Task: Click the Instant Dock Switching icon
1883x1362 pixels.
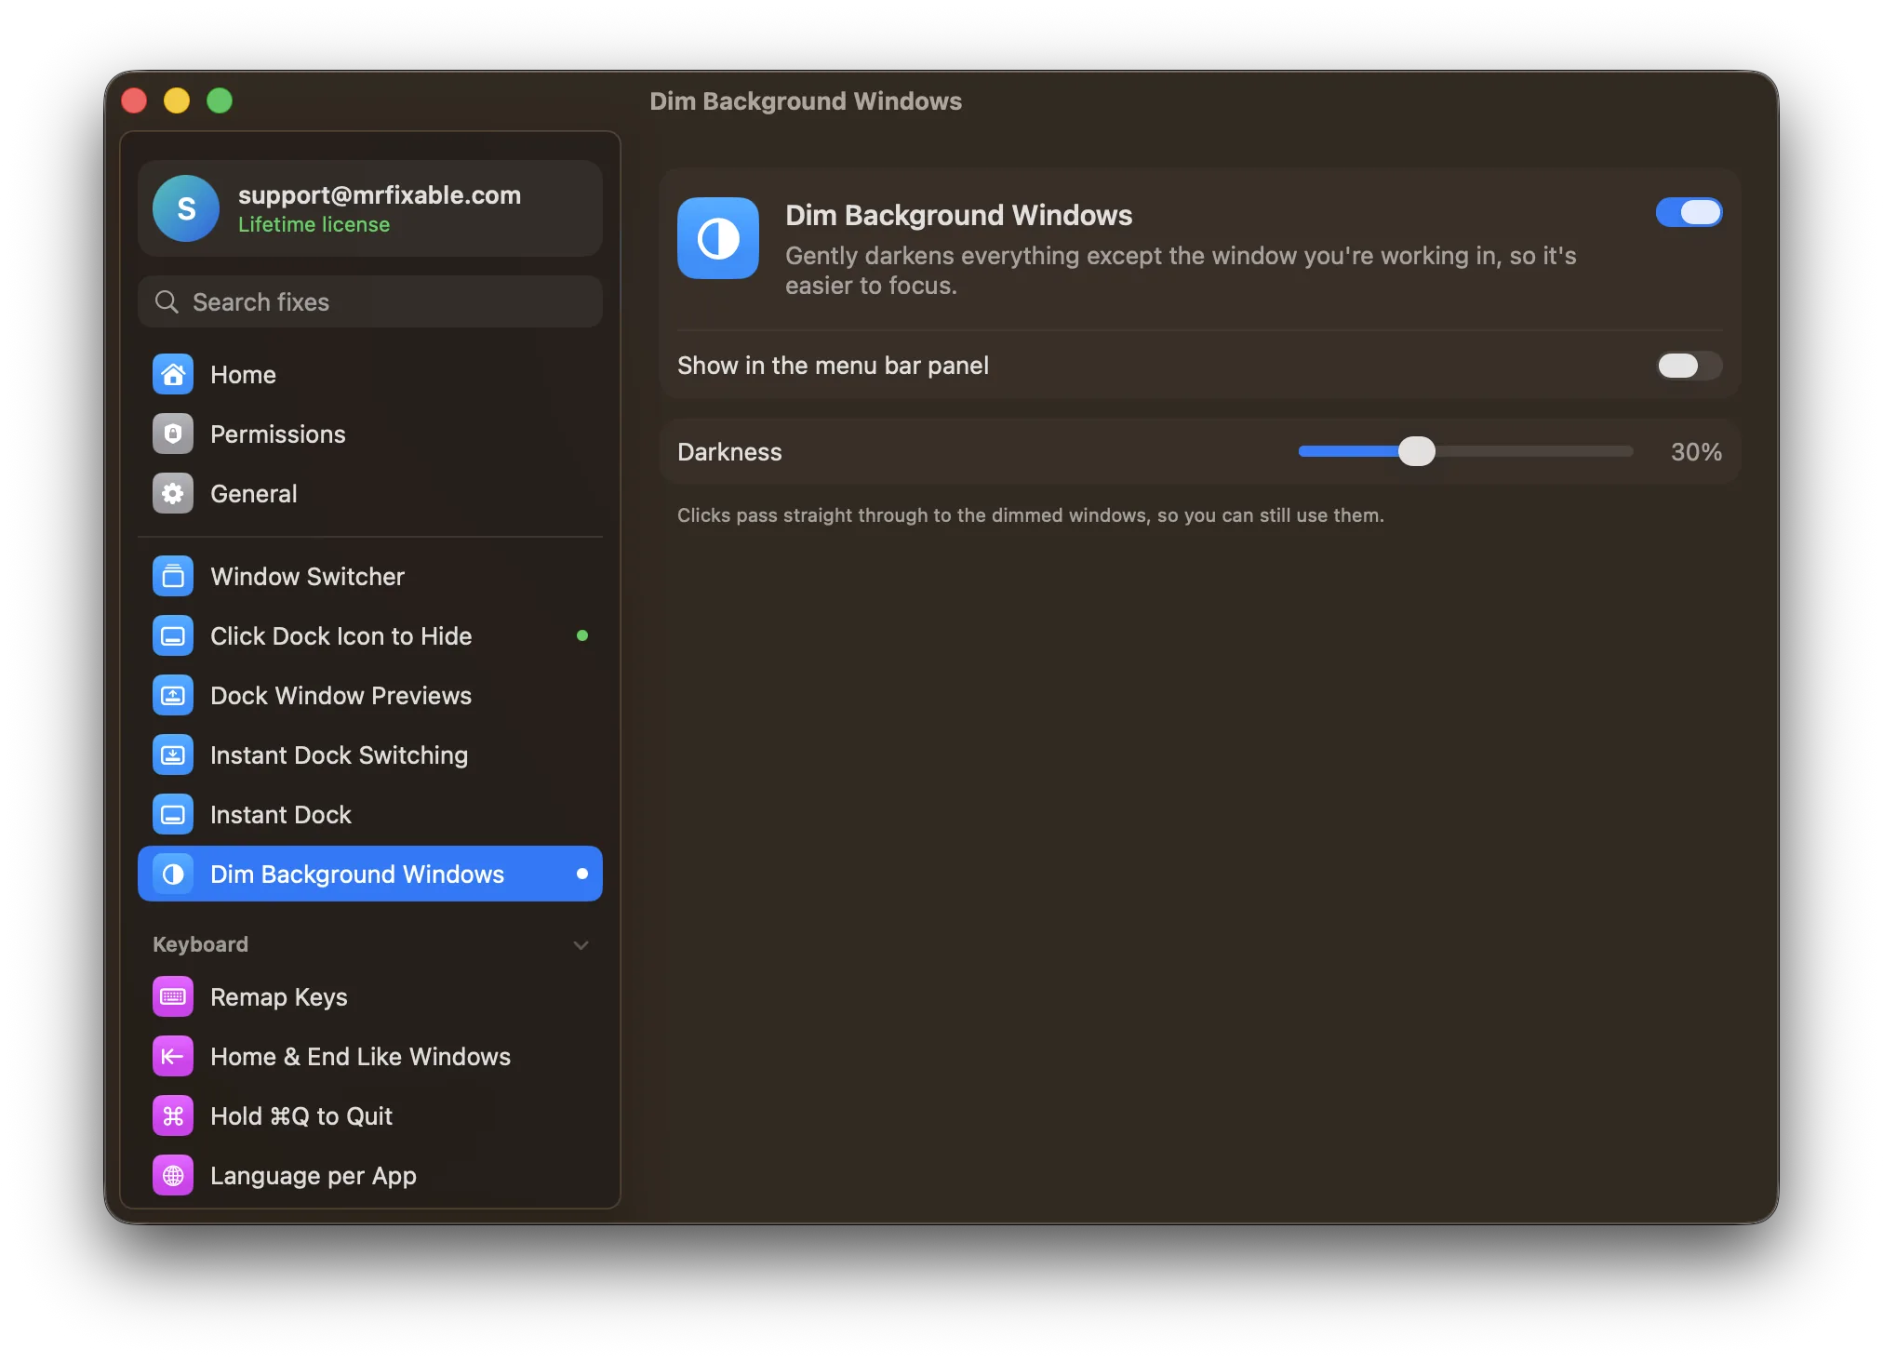Action: pyautogui.click(x=173, y=755)
